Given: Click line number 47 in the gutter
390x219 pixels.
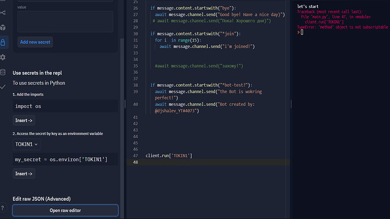Looking at the screenshot, I should [135, 156].
